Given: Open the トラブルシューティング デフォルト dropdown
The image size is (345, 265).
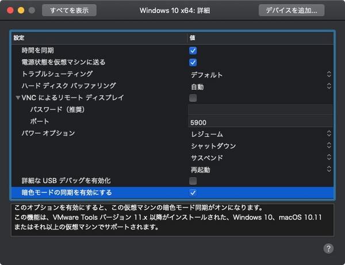Looking at the screenshot, I should click(x=260, y=75).
